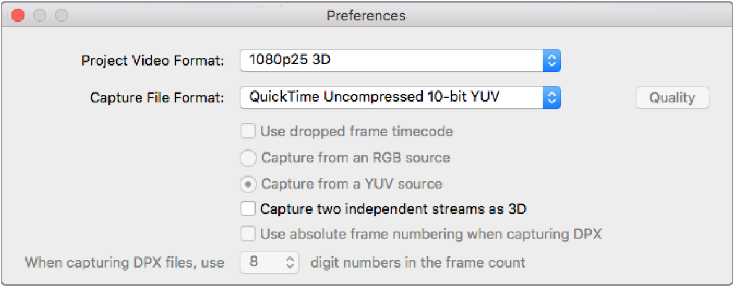Click the value 8 in digit field
Screen dimensions: 734x288
point(254,262)
